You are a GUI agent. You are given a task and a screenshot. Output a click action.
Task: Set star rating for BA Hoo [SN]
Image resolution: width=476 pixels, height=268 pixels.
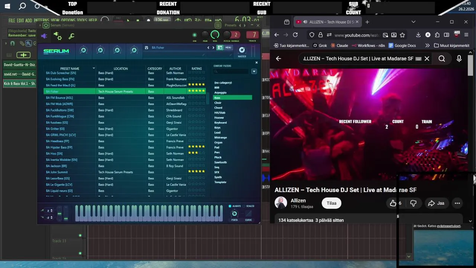tap(197, 153)
